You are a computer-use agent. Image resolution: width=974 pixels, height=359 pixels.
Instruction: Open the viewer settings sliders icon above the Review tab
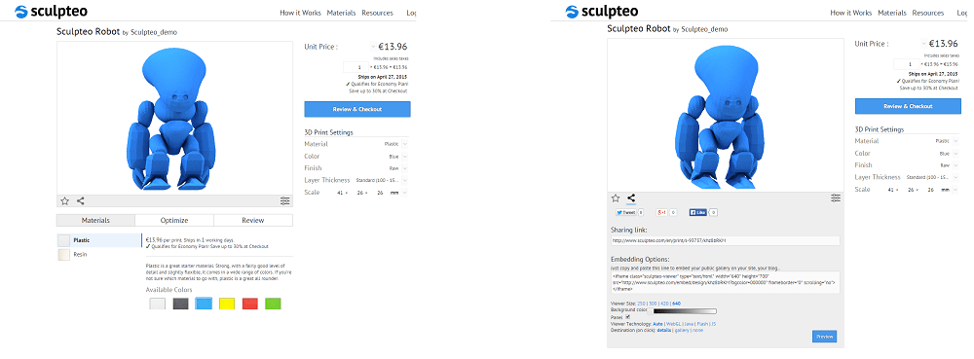click(x=285, y=200)
